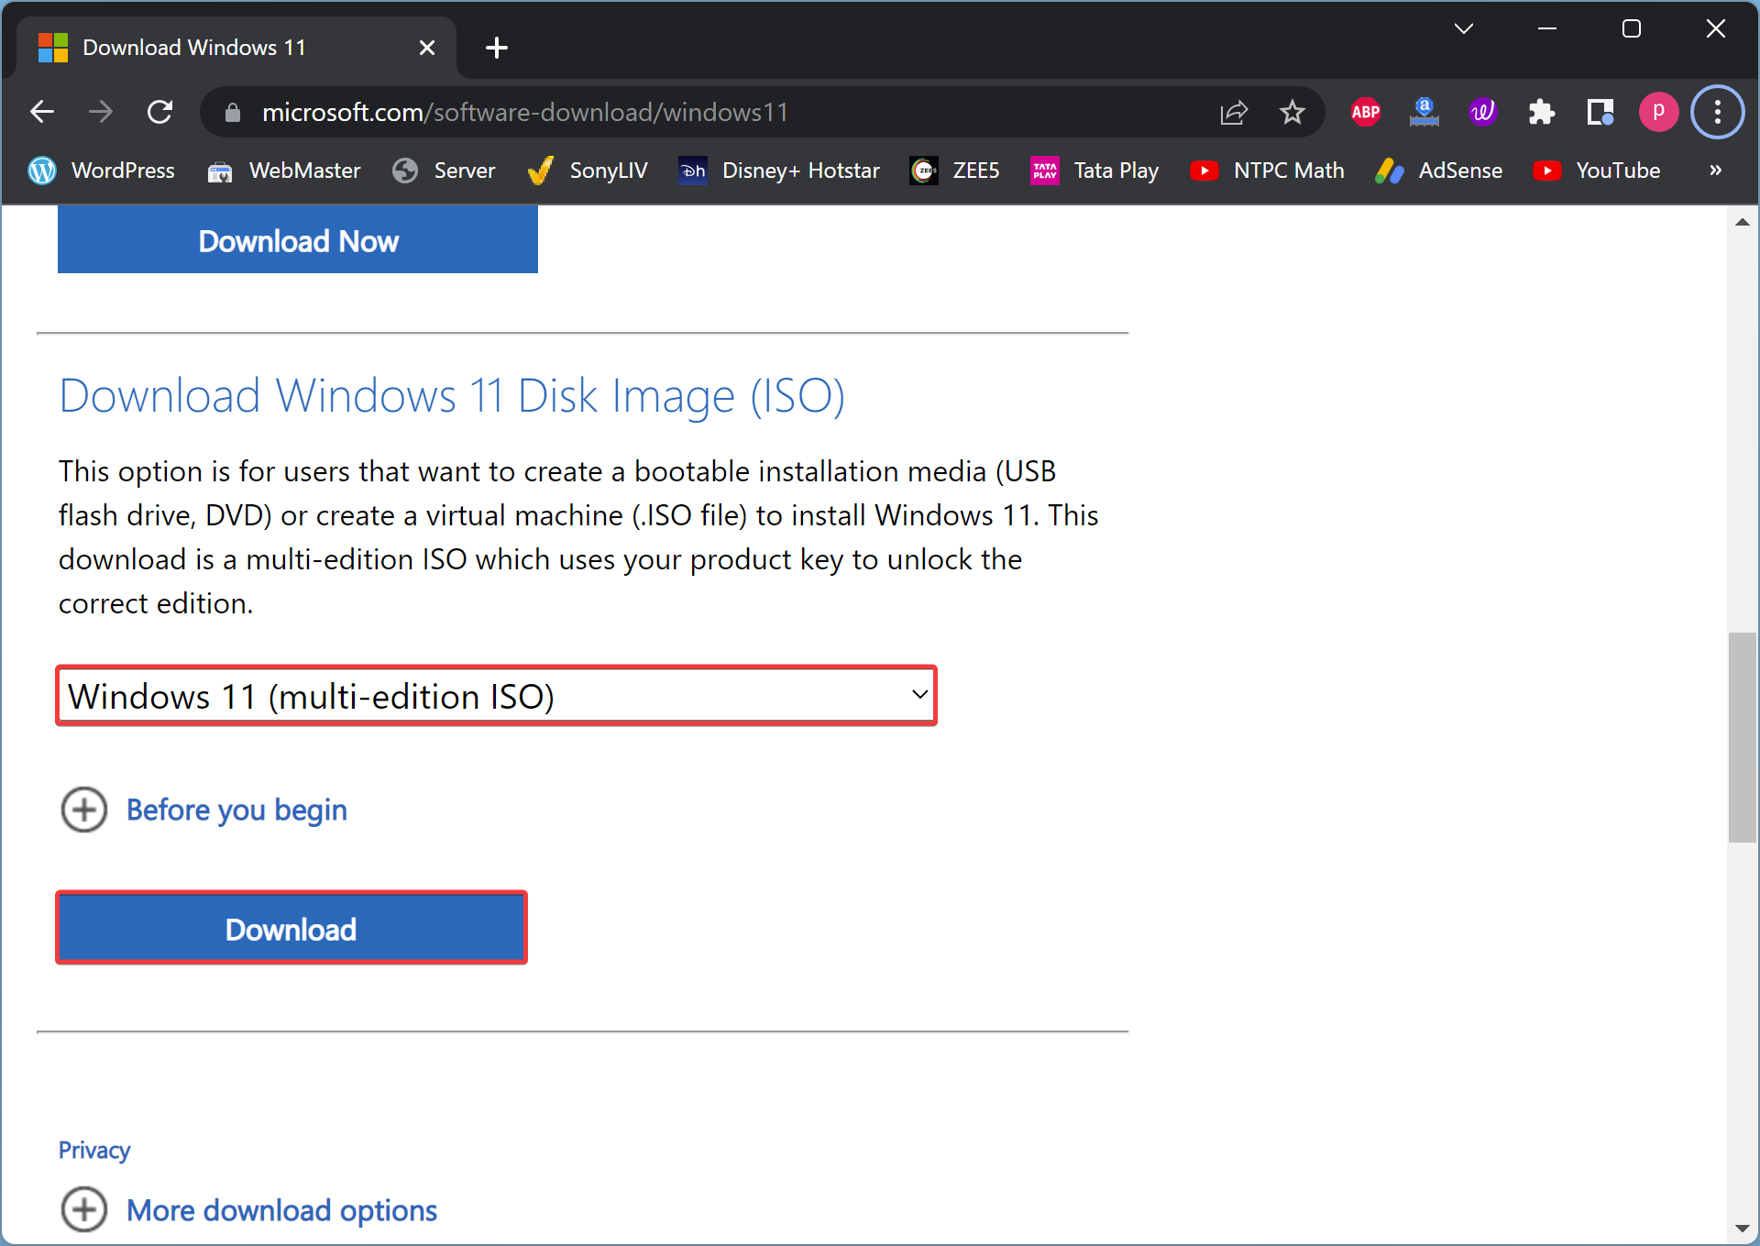Screen dimensions: 1760x1246
Task: Open the WordPress bookmark
Action: click(x=101, y=171)
